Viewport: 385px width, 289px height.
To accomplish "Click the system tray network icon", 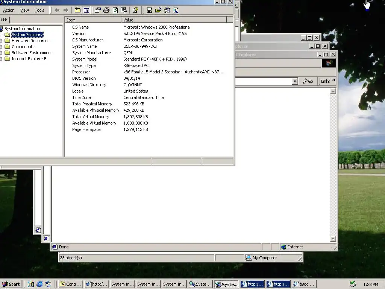I will point(353,284).
